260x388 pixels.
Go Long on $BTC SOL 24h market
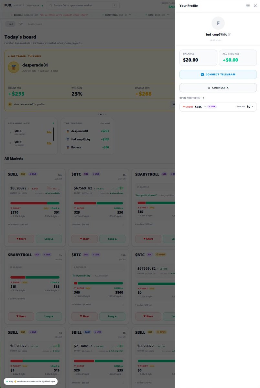click(112, 316)
